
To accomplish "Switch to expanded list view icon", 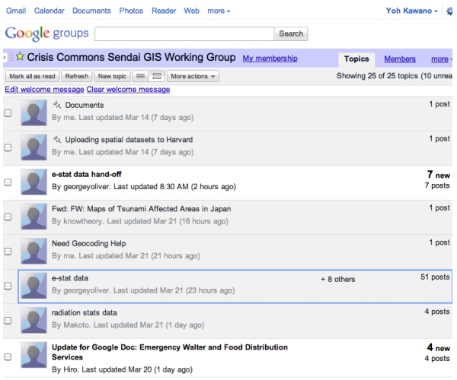I will [x=157, y=76].
